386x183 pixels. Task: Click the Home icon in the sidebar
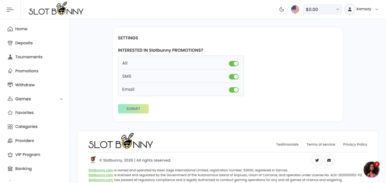[10, 29]
